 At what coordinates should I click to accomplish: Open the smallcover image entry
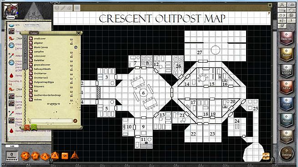(40, 39)
